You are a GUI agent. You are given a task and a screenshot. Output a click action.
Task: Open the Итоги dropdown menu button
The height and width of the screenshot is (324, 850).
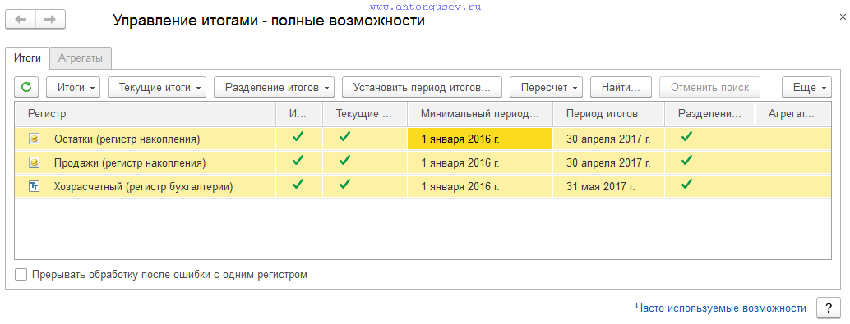[x=74, y=87]
